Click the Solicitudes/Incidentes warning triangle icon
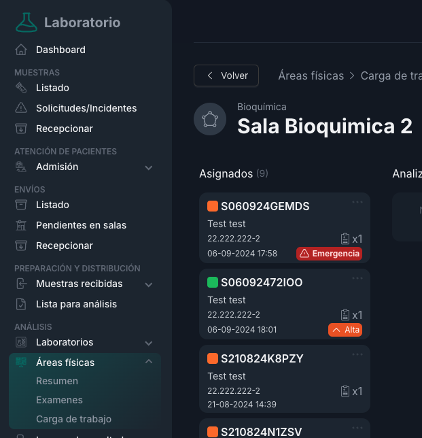 (22, 108)
